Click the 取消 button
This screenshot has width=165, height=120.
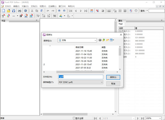tap(113, 84)
